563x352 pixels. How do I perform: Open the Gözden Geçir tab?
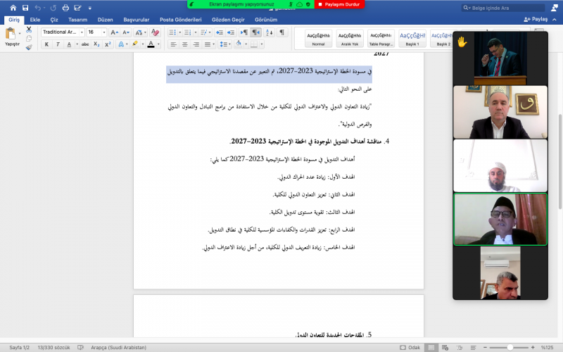pyautogui.click(x=230, y=20)
